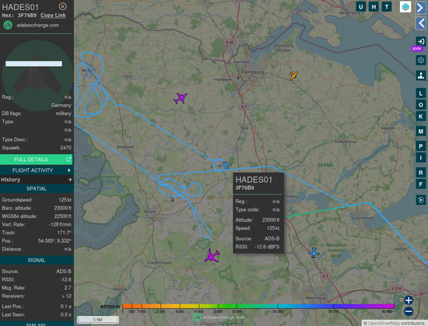Click the SPATIAL section header
428x326 pixels.
37,188
